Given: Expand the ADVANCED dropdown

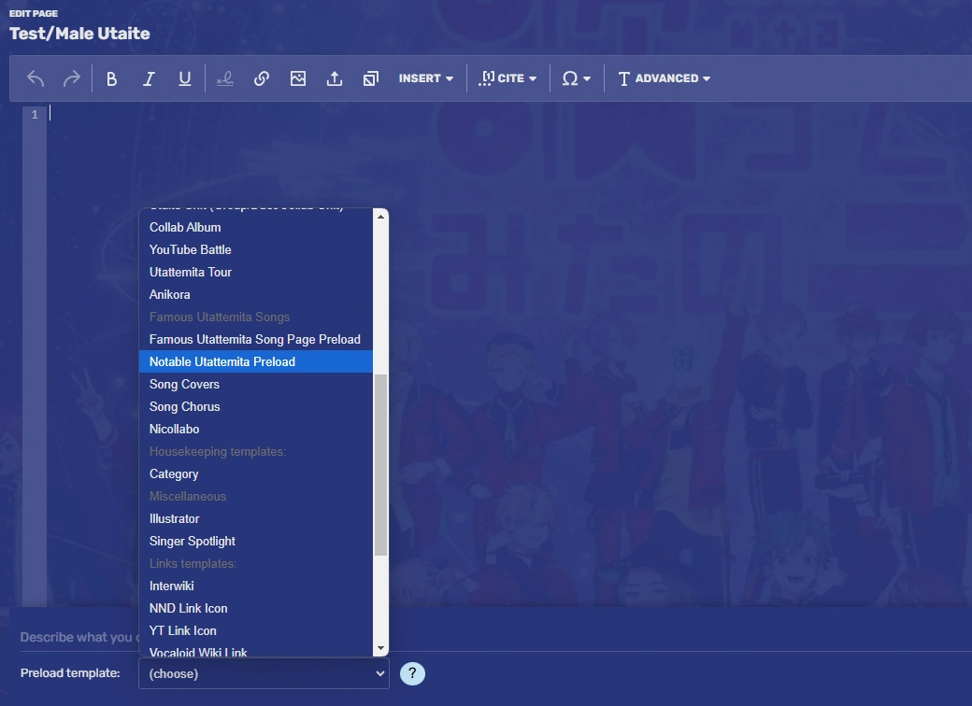Looking at the screenshot, I should click(664, 78).
